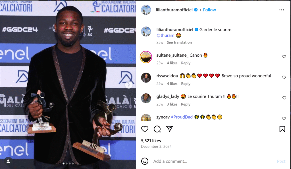
Task: Open lilianthuramofficiel header profile picture
Action: point(146,10)
